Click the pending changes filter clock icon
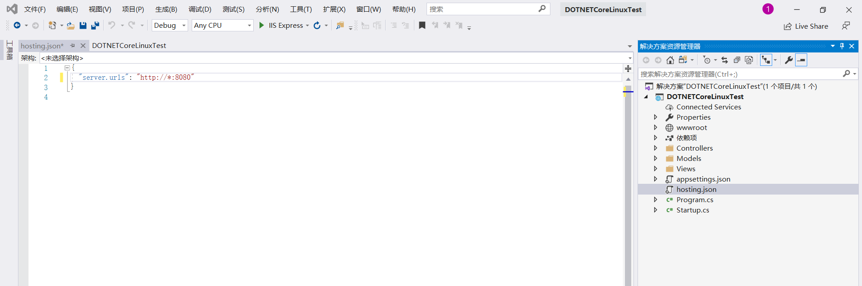Image resolution: width=862 pixels, height=286 pixels. coord(707,60)
